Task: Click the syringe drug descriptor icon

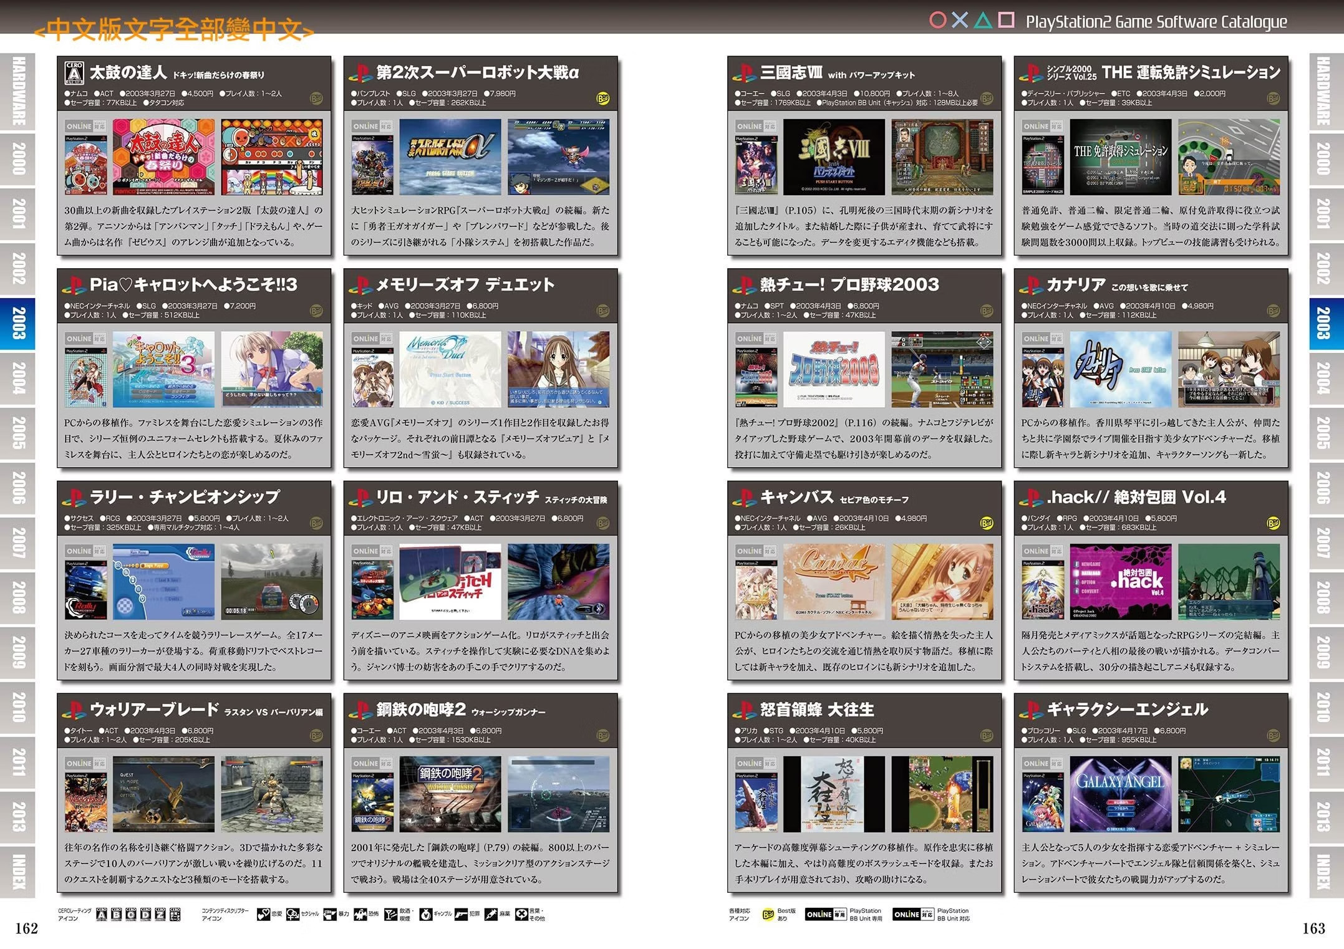Action: (x=491, y=914)
